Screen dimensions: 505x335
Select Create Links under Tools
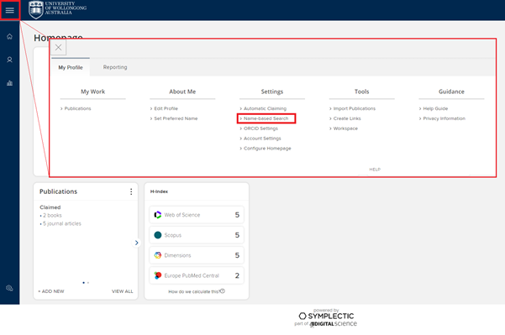coord(347,118)
